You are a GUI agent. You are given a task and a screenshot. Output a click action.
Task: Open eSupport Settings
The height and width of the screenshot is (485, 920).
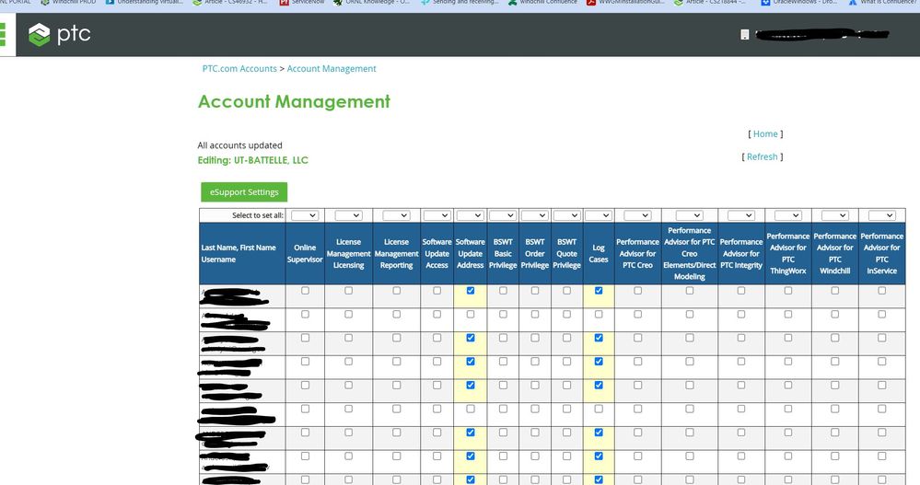click(x=244, y=191)
